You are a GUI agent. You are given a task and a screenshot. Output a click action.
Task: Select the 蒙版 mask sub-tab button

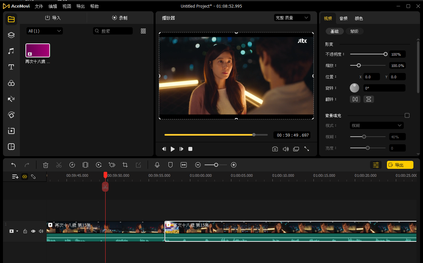[x=354, y=31]
